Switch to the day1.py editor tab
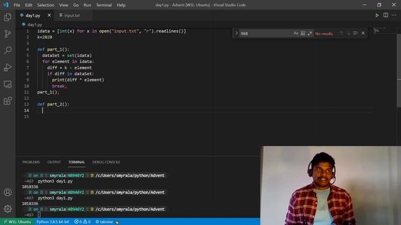 pyautogui.click(x=33, y=15)
